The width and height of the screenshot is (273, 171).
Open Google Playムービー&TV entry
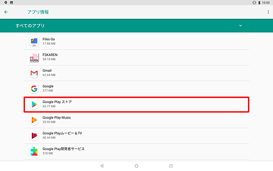(x=136, y=136)
